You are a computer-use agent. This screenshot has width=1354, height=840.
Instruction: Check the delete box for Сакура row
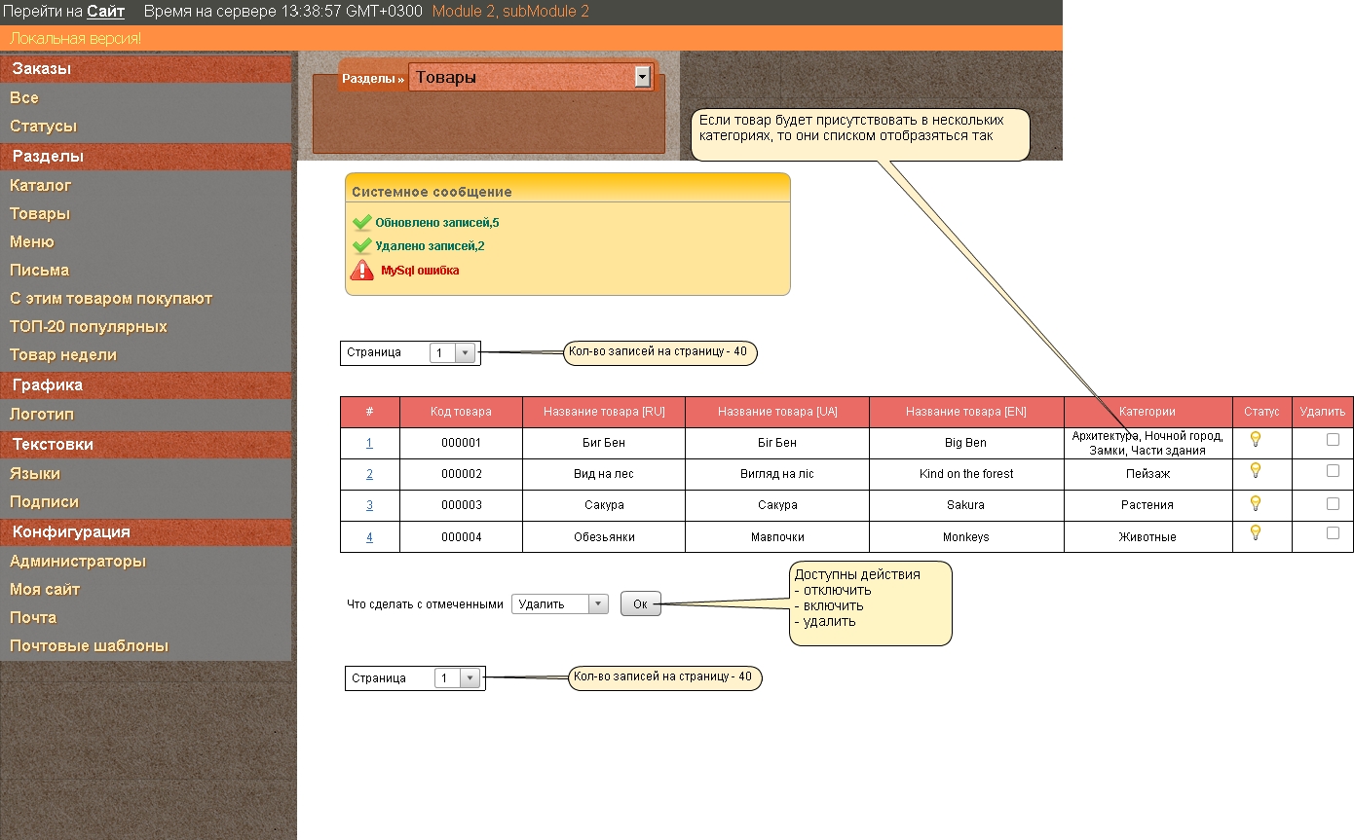pyautogui.click(x=1333, y=502)
